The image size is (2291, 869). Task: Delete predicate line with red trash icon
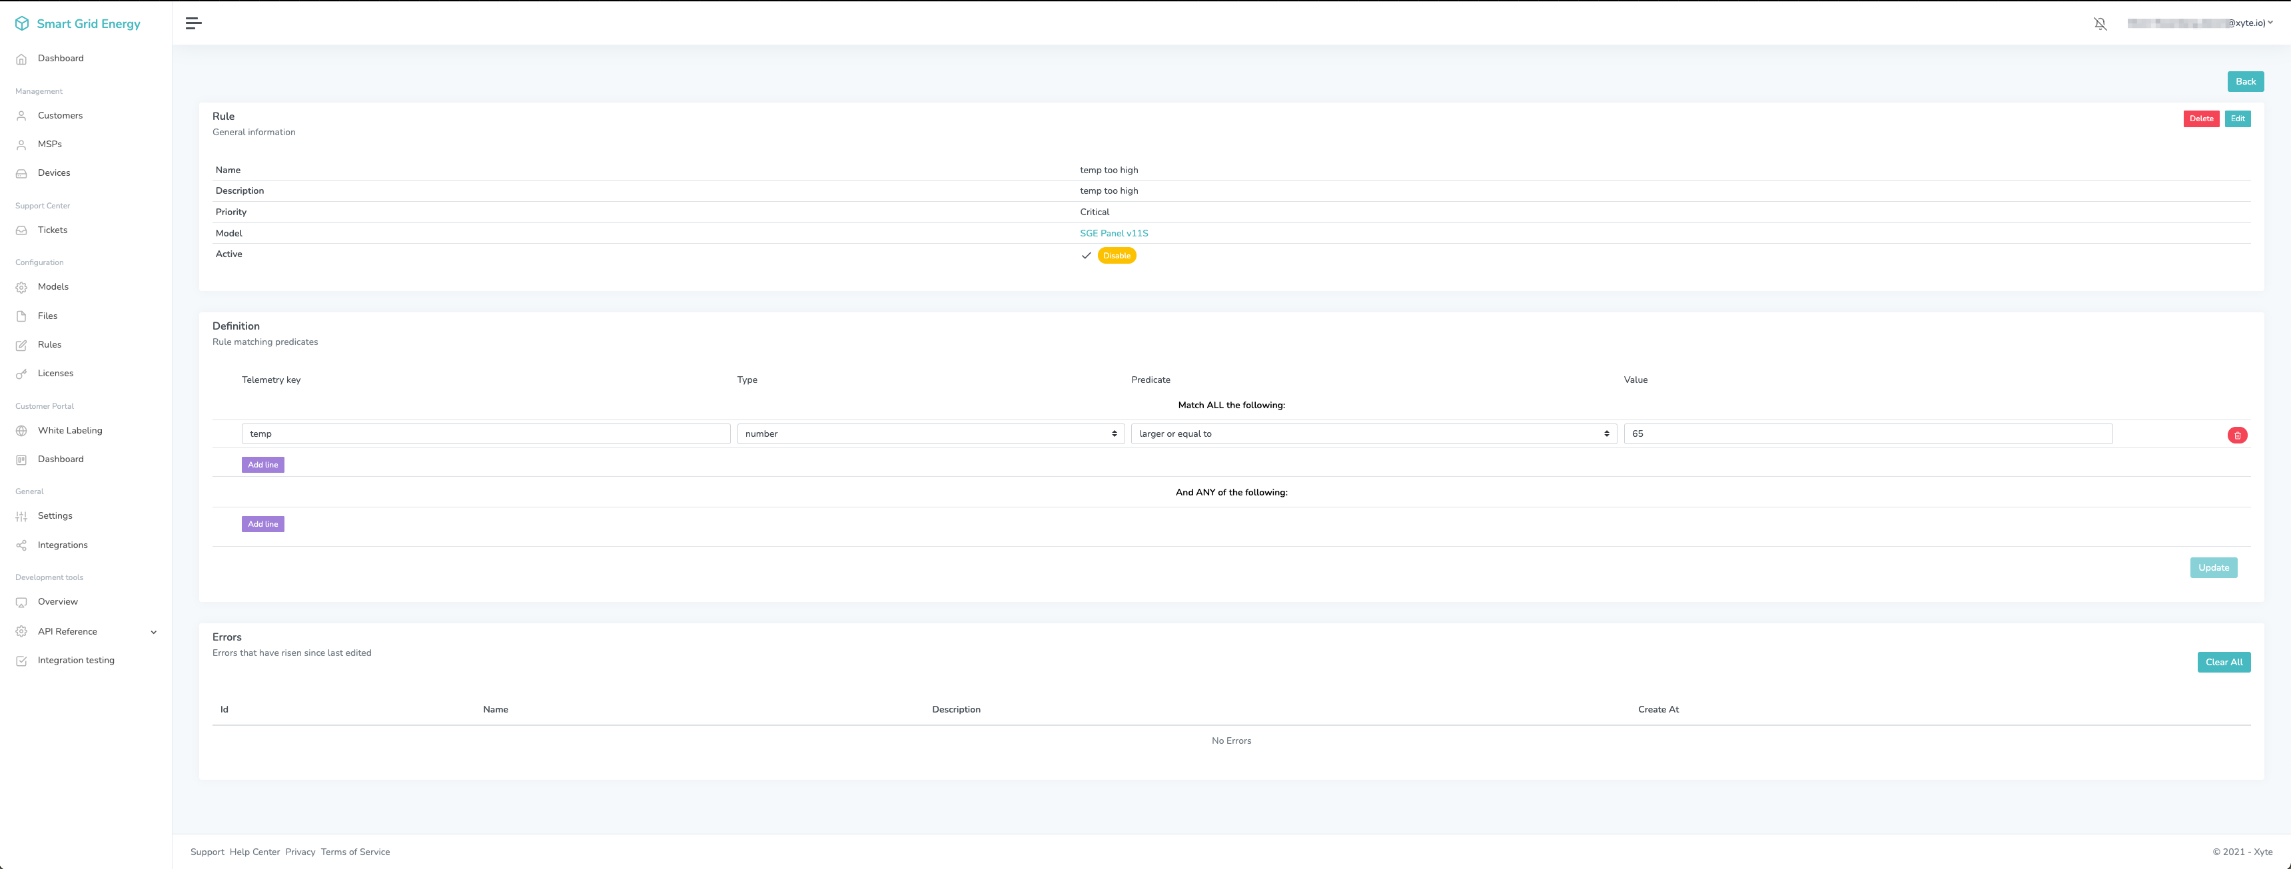2237,435
